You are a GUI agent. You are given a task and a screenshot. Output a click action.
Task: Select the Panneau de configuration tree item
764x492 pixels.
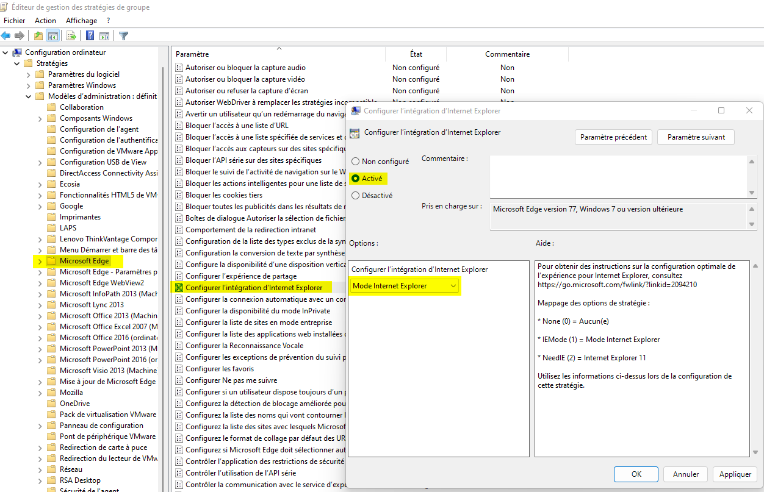pyautogui.click(x=101, y=426)
